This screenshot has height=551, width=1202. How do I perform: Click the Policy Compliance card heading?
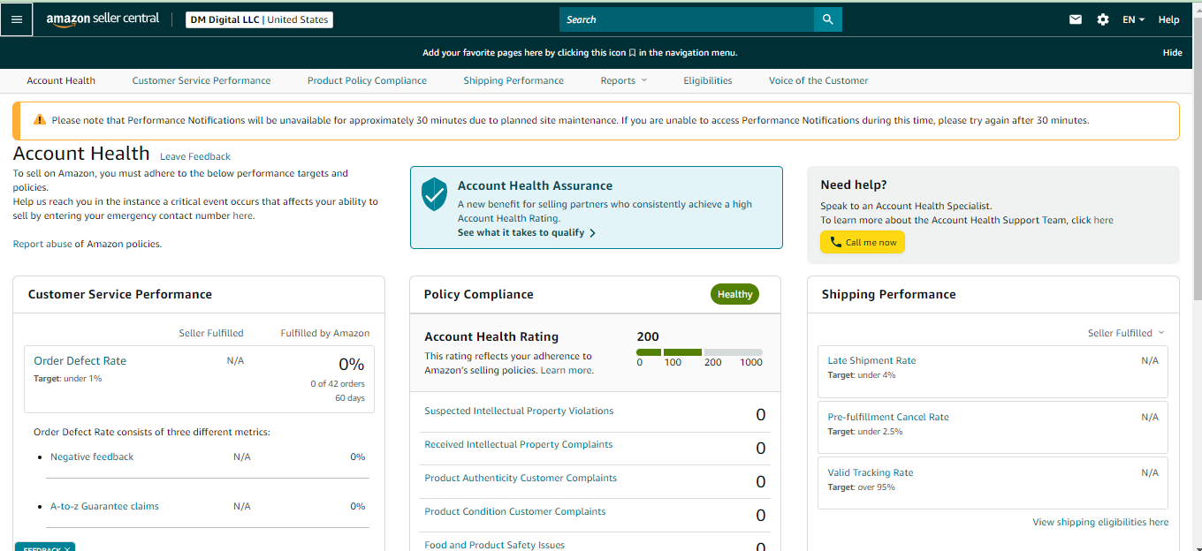click(479, 294)
